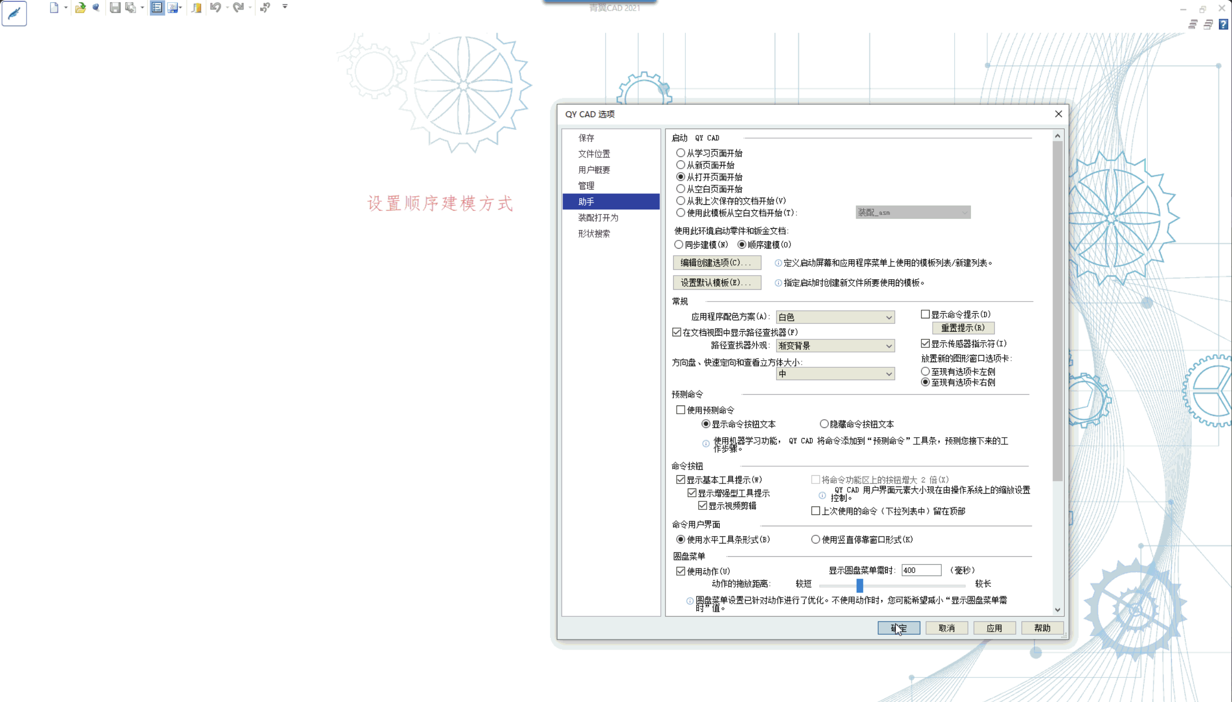This screenshot has width=1232, height=702.
Task: Select the 用户概要 category
Action: point(611,170)
